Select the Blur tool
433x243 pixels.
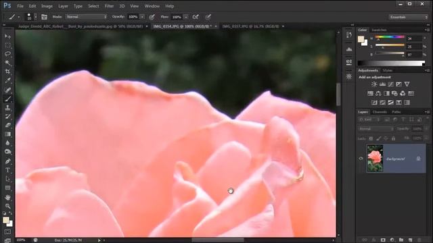coord(7,143)
